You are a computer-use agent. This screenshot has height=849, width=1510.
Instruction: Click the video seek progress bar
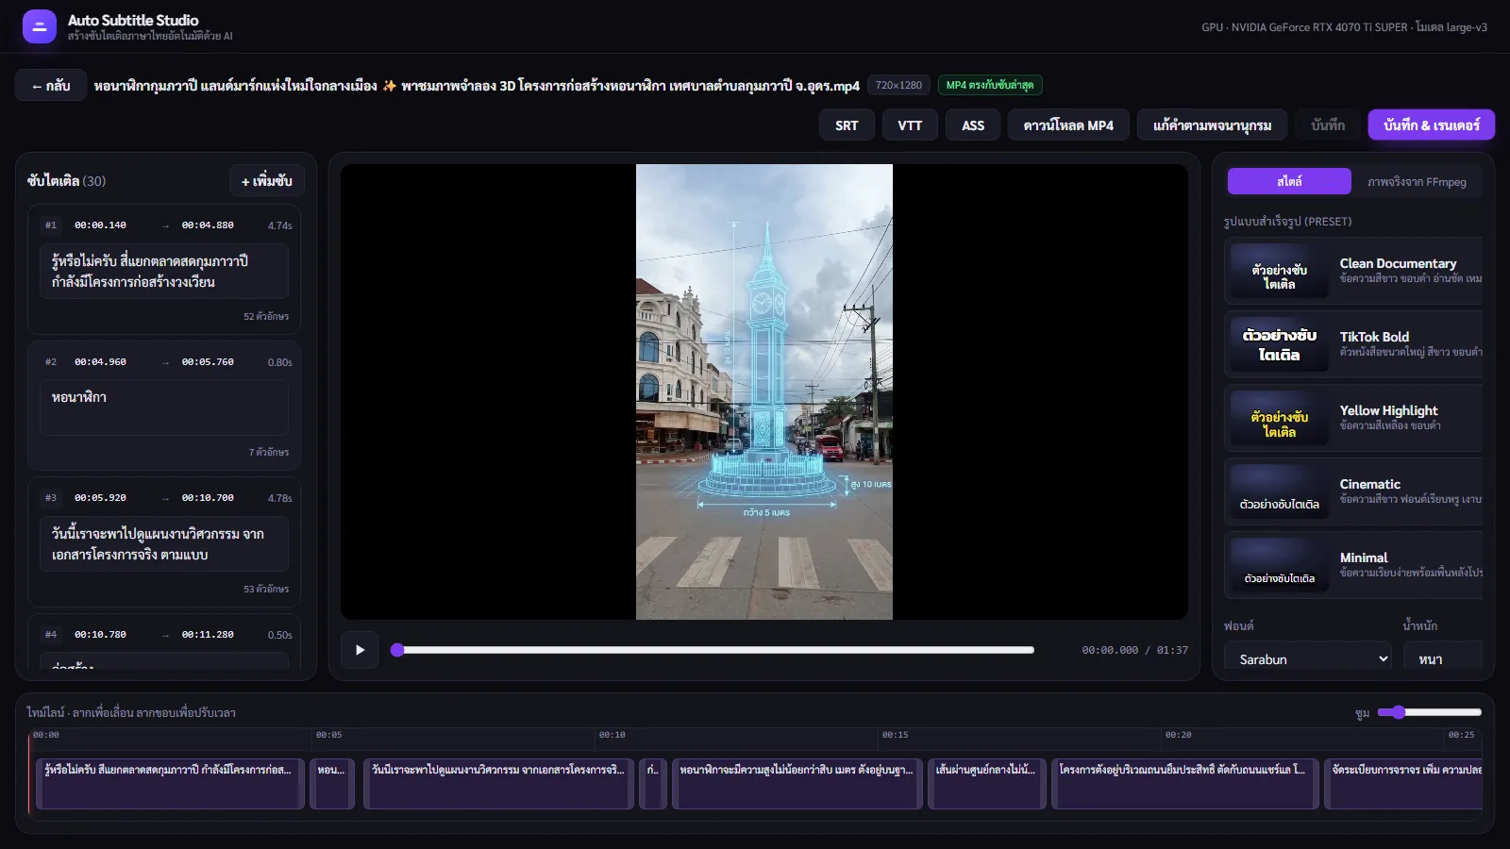pyautogui.click(x=715, y=650)
